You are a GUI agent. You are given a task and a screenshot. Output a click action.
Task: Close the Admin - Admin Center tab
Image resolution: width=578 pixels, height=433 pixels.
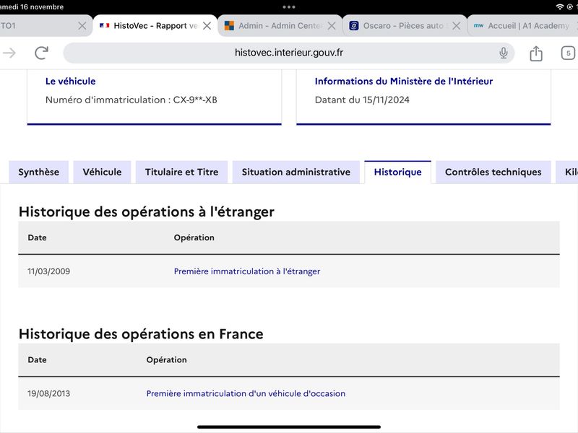pos(332,26)
